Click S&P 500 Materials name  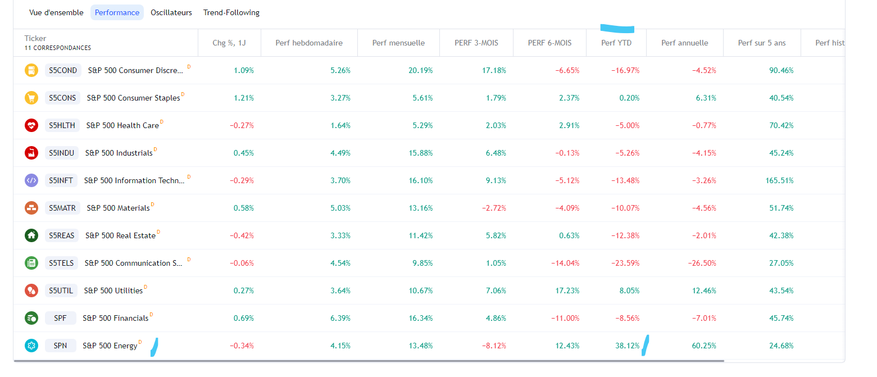tap(118, 208)
